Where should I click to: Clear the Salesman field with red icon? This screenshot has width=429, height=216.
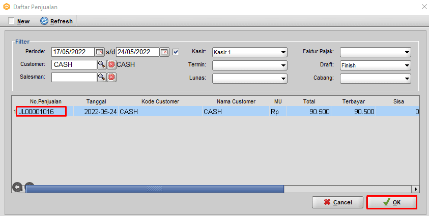(111, 77)
